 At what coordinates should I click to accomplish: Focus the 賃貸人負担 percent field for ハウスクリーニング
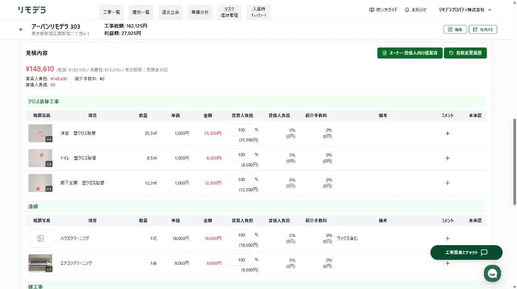241,235
